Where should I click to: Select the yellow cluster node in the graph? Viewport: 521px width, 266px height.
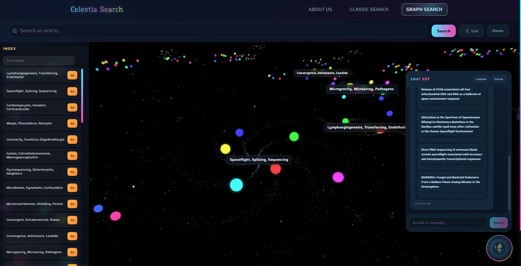click(225, 149)
